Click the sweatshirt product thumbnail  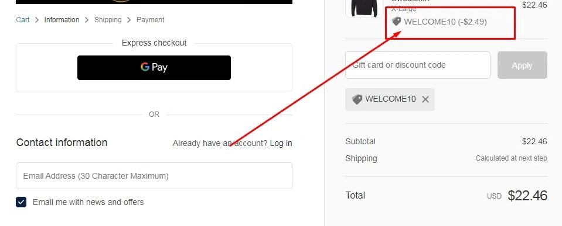click(x=364, y=8)
